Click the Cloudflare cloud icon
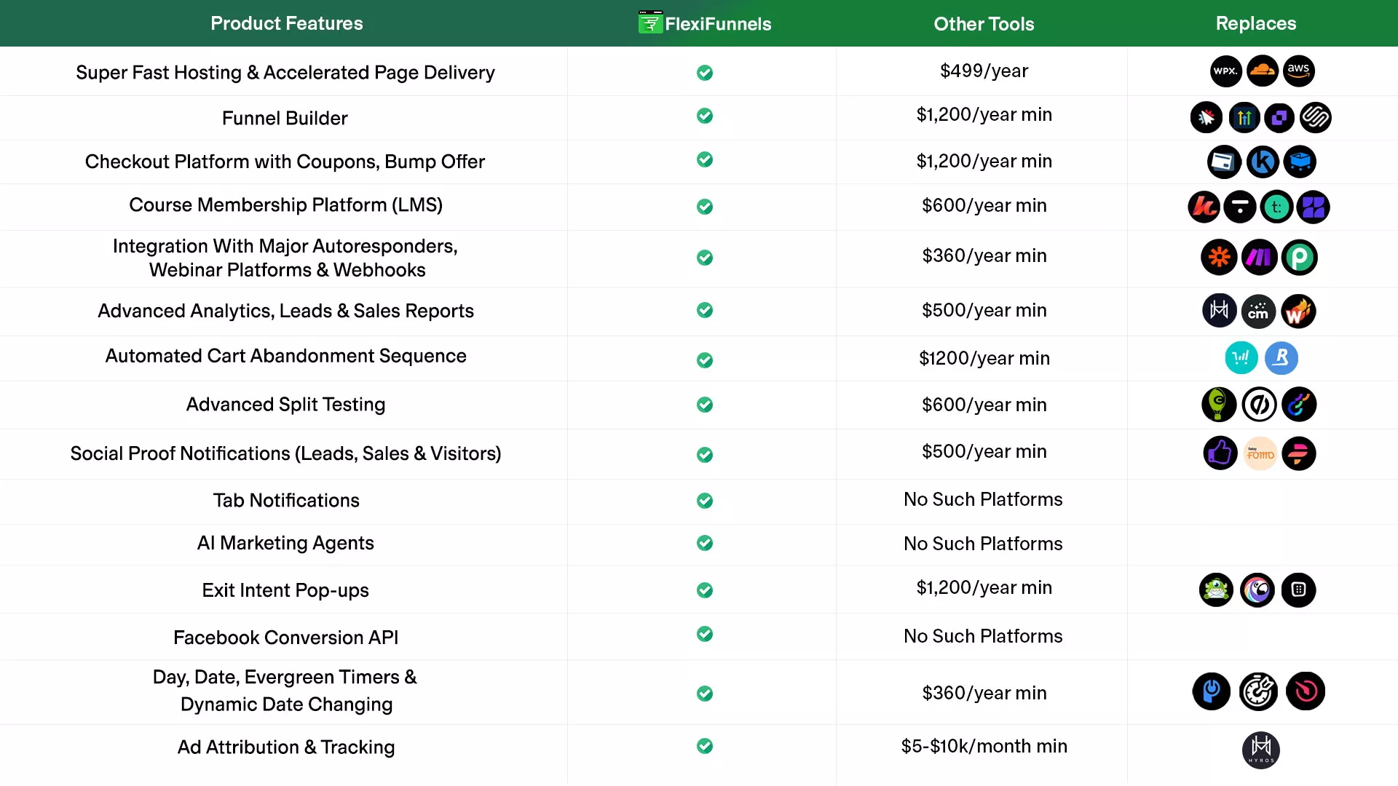Viewport: 1398px width, 786px height. (1262, 71)
